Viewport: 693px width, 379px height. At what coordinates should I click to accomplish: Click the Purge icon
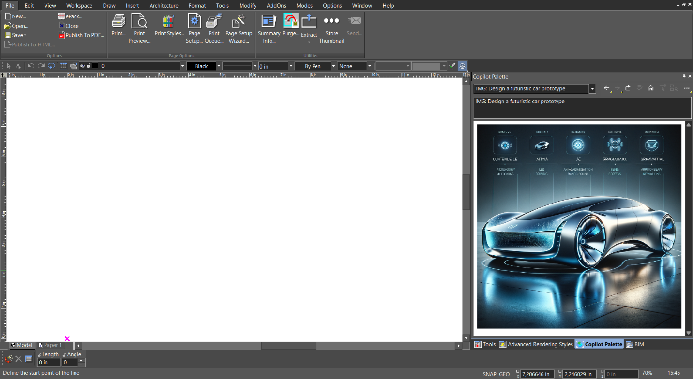point(290,21)
